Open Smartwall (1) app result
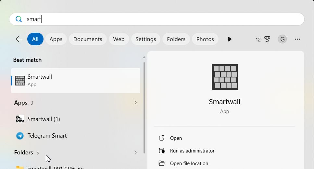 click(76, 119)
